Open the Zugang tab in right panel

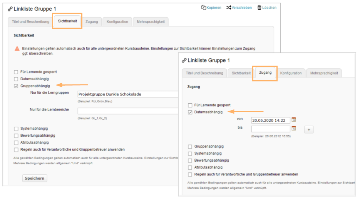[265, 73]
